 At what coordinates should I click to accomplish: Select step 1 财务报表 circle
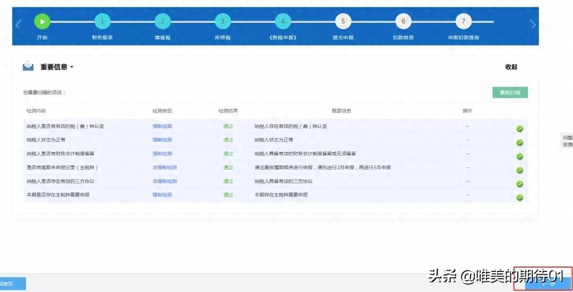102,22
